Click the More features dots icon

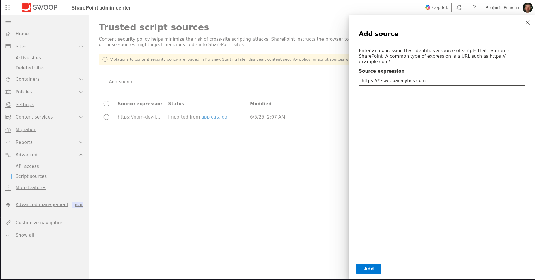[8, 188]
